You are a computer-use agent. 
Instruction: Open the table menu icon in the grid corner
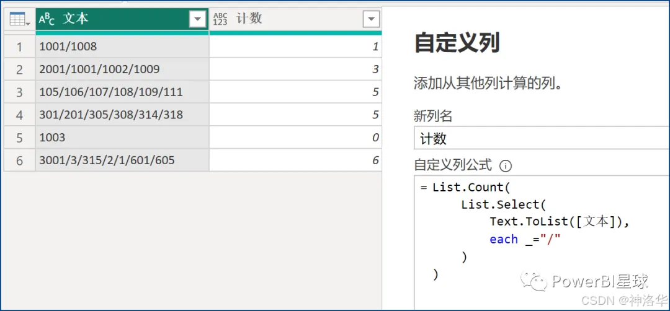19,19
